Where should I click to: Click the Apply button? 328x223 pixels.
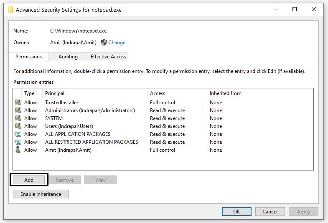[303, 211]
